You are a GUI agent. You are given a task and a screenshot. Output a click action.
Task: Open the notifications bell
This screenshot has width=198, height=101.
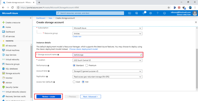144,13
